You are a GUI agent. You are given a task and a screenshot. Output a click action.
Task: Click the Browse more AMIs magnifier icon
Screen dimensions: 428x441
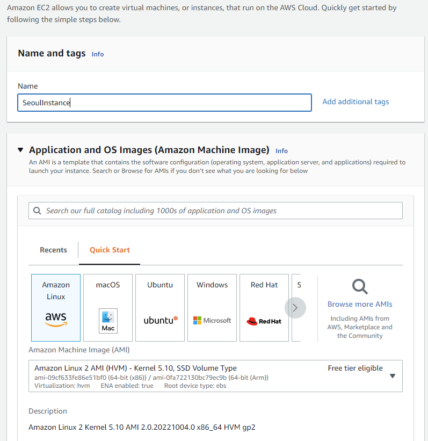pos(360,287)
